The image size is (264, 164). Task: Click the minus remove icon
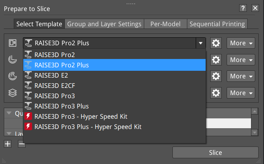click(21, 144)
